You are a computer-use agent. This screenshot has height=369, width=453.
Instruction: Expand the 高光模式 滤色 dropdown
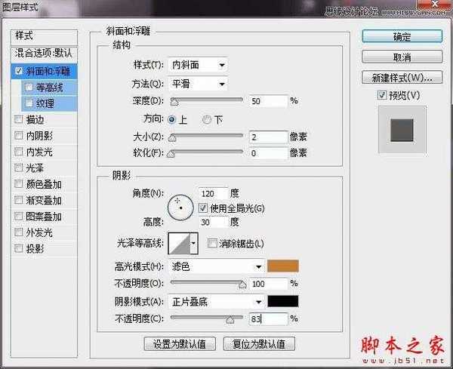[217, 266]
